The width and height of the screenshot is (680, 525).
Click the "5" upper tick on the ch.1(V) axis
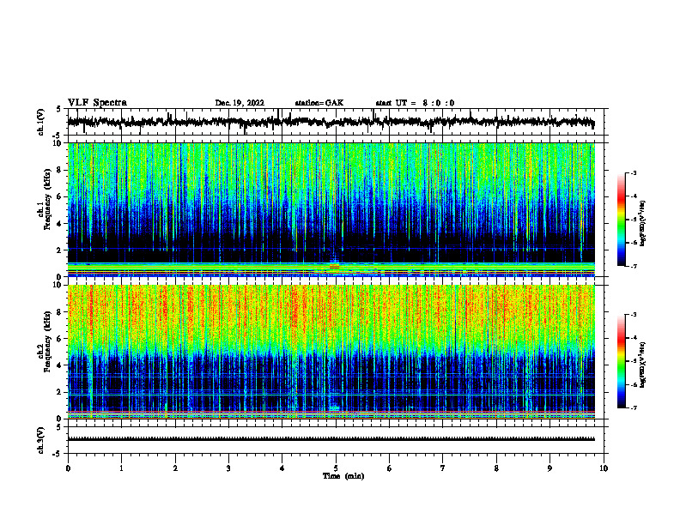[x=59, y=109]
